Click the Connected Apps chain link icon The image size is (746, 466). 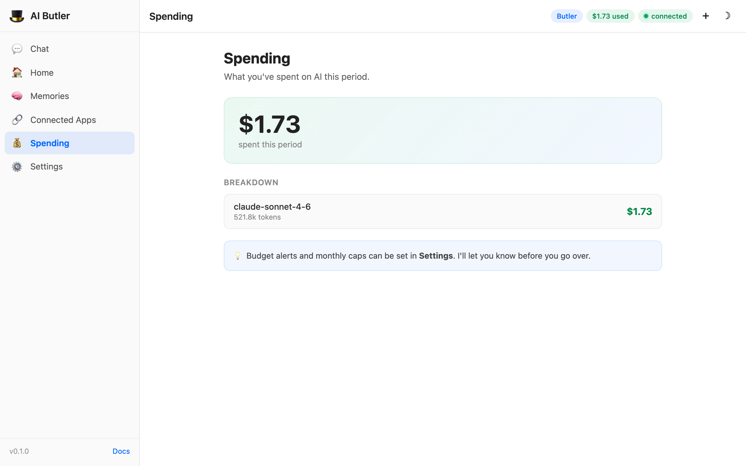[17, 120]
